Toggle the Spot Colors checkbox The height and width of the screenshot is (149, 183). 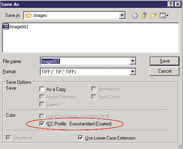tap(94, 97)
